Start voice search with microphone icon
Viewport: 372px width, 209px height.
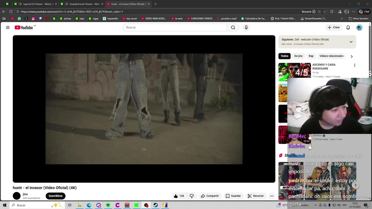(246, 28)
